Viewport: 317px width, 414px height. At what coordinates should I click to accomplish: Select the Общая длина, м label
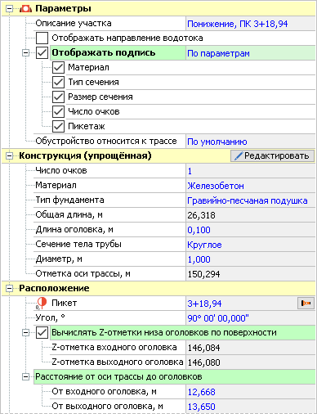coord(69,214)
